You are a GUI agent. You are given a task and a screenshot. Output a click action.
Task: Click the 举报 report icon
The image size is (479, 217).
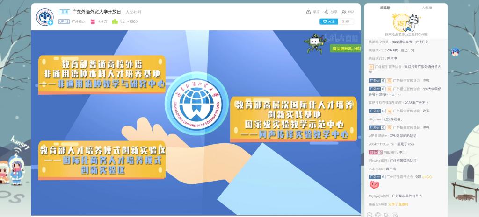308,12
